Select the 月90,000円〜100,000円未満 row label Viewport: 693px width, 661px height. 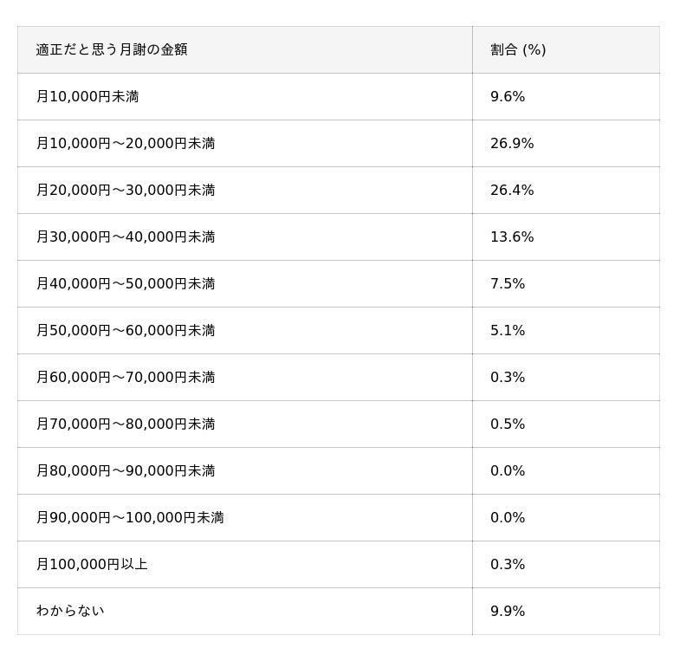tap(130, 518)
